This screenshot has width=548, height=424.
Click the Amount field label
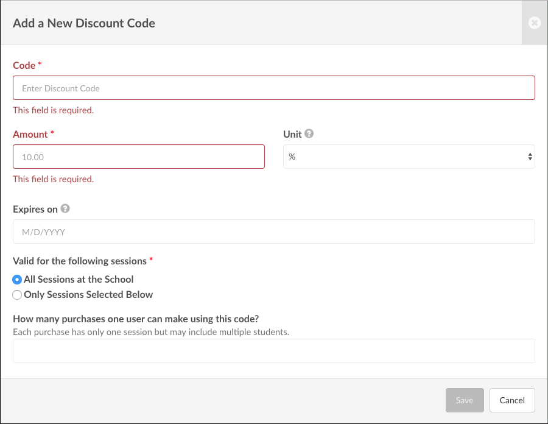pos(30,134)
